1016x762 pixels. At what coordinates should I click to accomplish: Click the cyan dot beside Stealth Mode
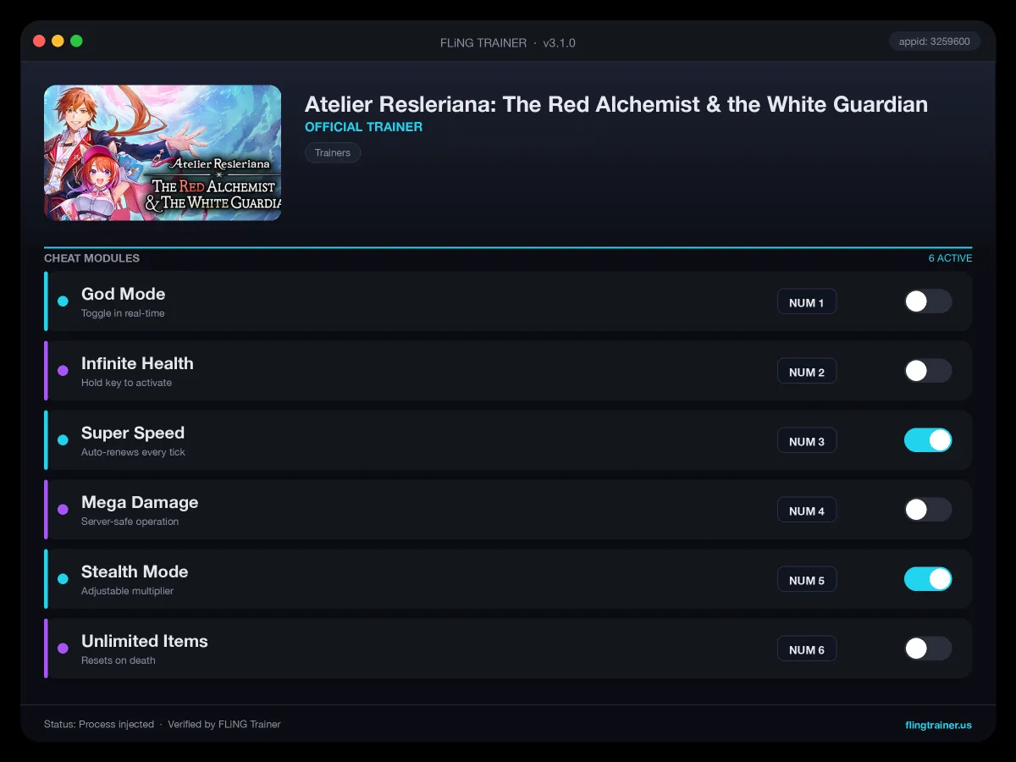coord(63,579)
